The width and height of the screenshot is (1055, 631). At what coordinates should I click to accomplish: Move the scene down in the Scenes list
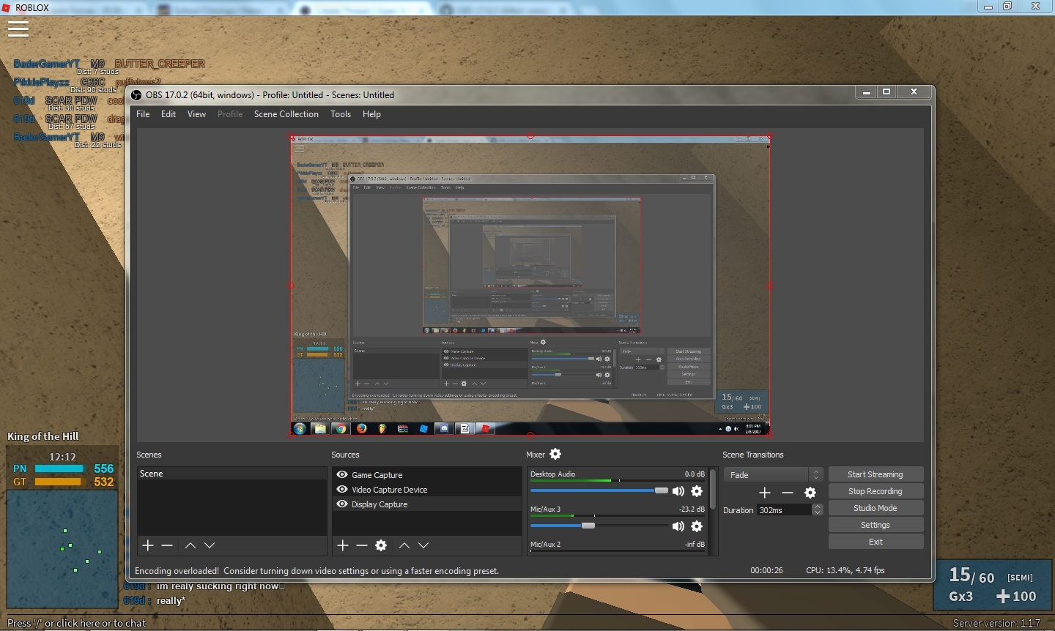210,545
